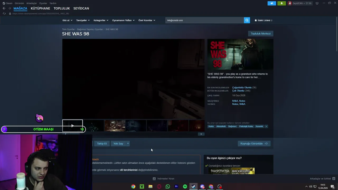The height and width of the screenshot is (190, 338).
Task: Open the arrow beside Yok Say
Action: click(x=128, y=144)
